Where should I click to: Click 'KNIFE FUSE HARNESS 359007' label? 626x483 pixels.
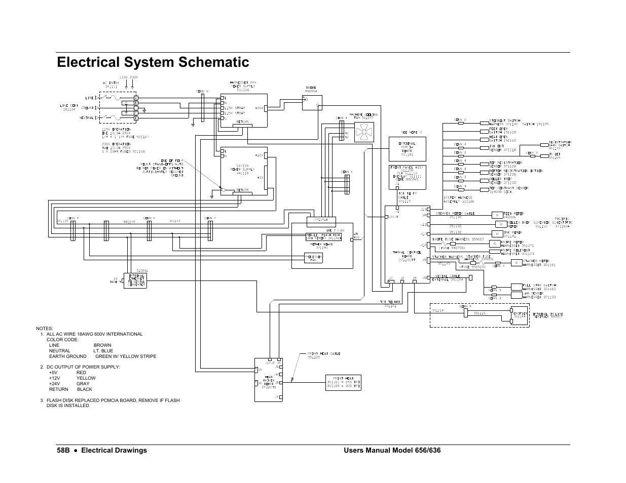point(458,238)
